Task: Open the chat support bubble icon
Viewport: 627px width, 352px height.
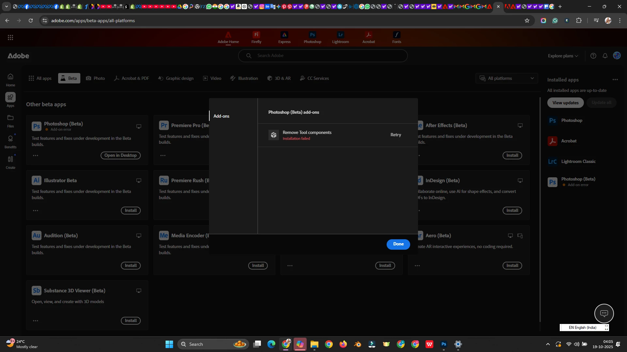Action: pos(604,313)
